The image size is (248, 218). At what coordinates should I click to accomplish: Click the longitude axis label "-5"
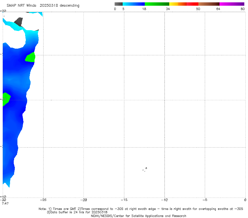tap(205, 200)
